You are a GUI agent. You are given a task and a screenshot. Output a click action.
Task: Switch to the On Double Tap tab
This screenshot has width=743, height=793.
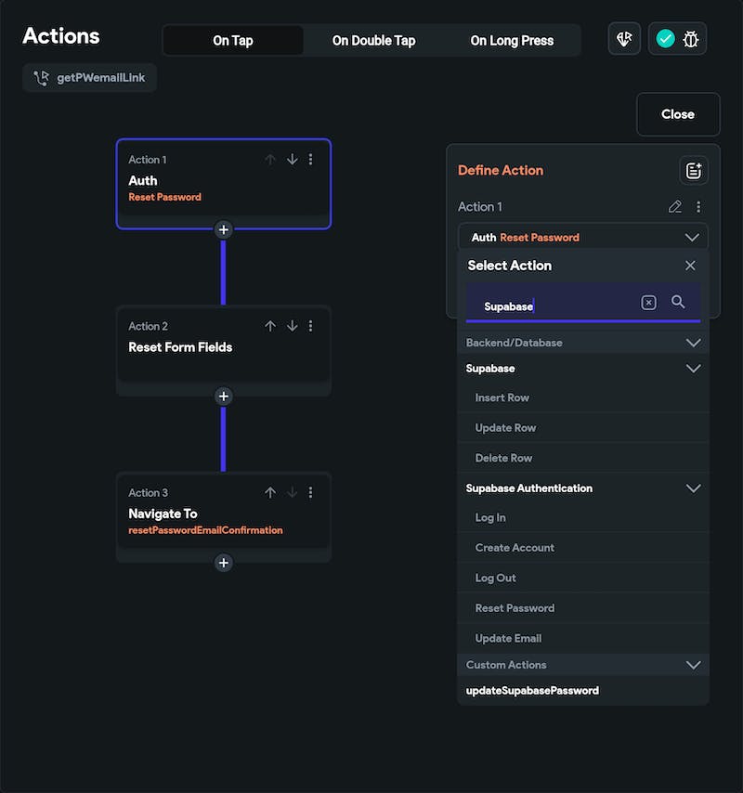pos(373,41)
